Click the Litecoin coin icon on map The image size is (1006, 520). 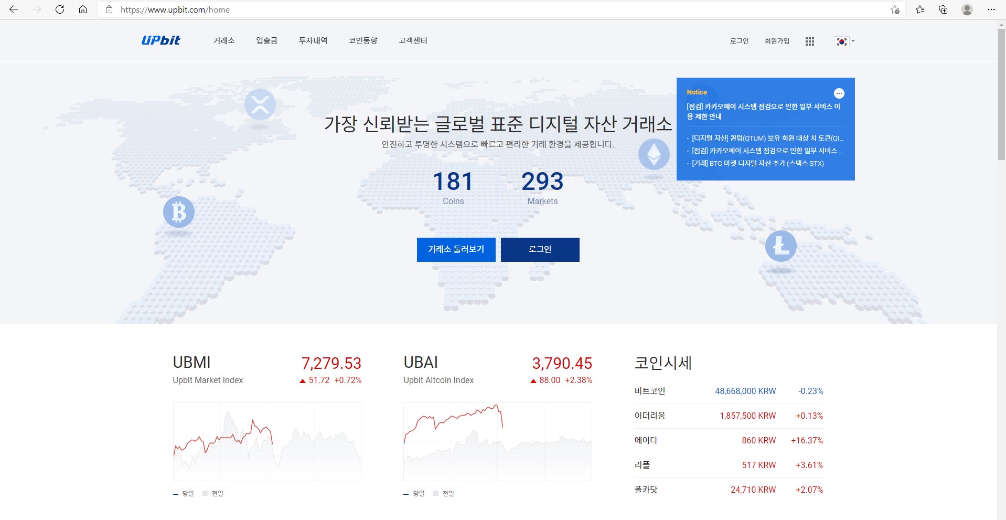[781, 246]
